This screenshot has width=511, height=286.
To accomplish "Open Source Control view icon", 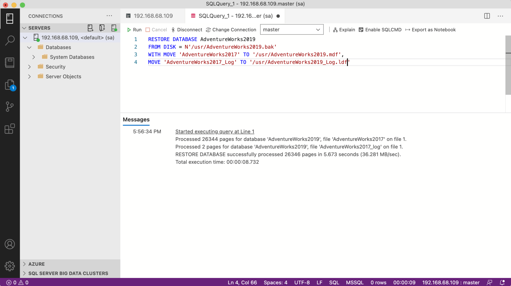I will pos(10,106).
